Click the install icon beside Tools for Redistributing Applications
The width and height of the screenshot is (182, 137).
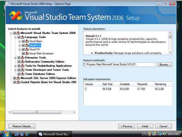pos(23,66)
